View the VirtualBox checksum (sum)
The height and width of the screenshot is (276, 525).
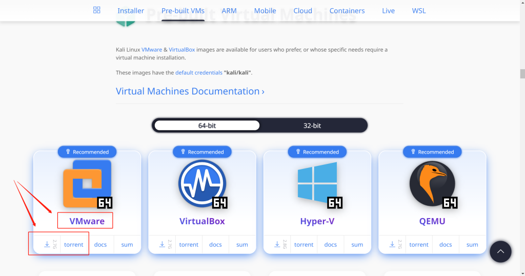242,245
